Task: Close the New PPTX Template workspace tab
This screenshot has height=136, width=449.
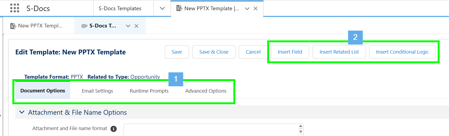Action: 256,9
